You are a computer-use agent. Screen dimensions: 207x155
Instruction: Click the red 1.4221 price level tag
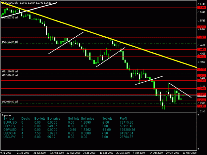202,57
